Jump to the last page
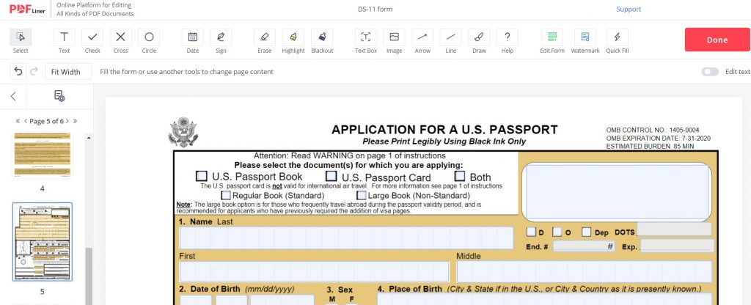 pos(76,121)
